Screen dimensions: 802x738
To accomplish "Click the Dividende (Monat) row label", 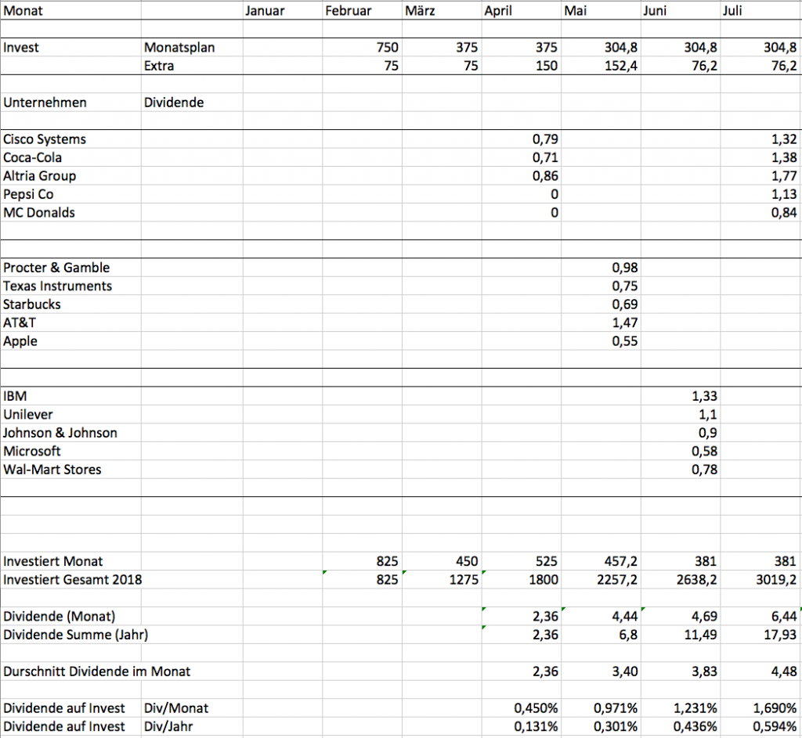I will click(60, 617).
